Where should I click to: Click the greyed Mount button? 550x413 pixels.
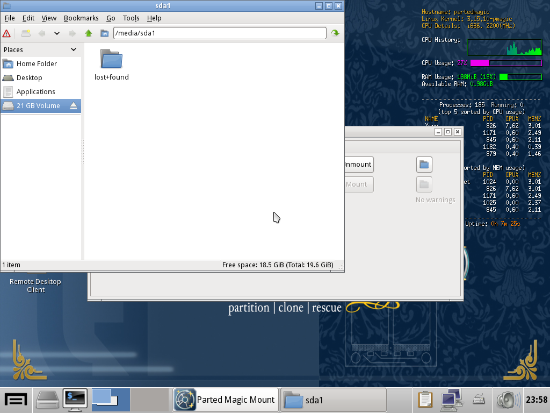click(x=358, y=184)
